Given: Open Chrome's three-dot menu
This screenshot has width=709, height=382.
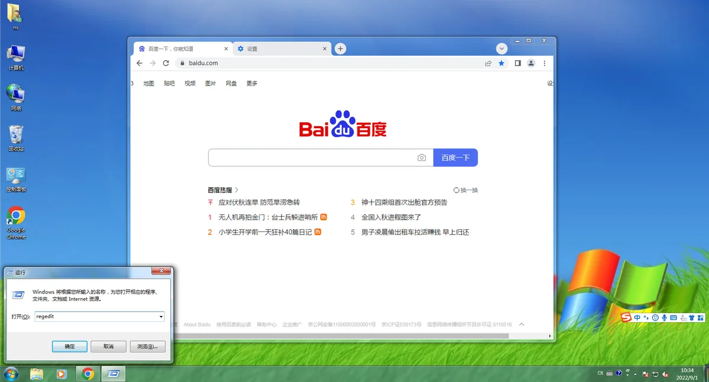Looking at the screenshot, I should point(545,63).
